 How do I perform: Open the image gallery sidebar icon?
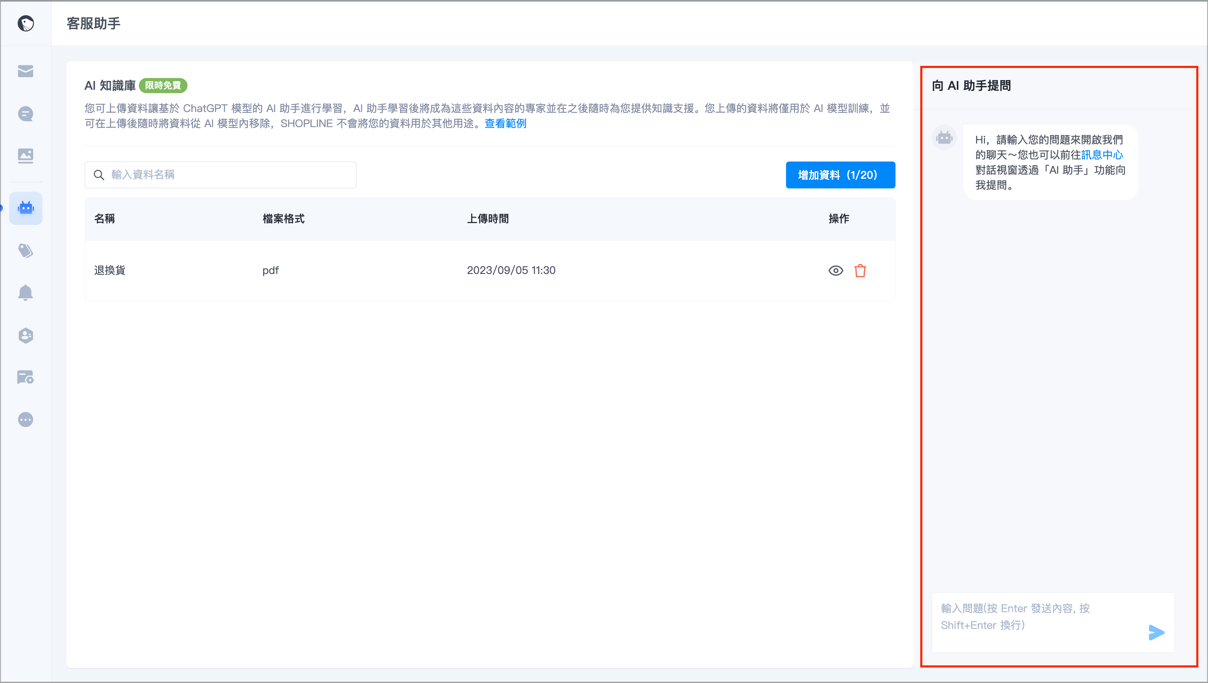coord(25,156)
